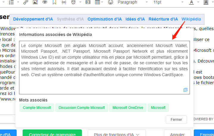Click the Mots associés label
214x136 pixels.
pyautogui.click(x=33, y=100)
